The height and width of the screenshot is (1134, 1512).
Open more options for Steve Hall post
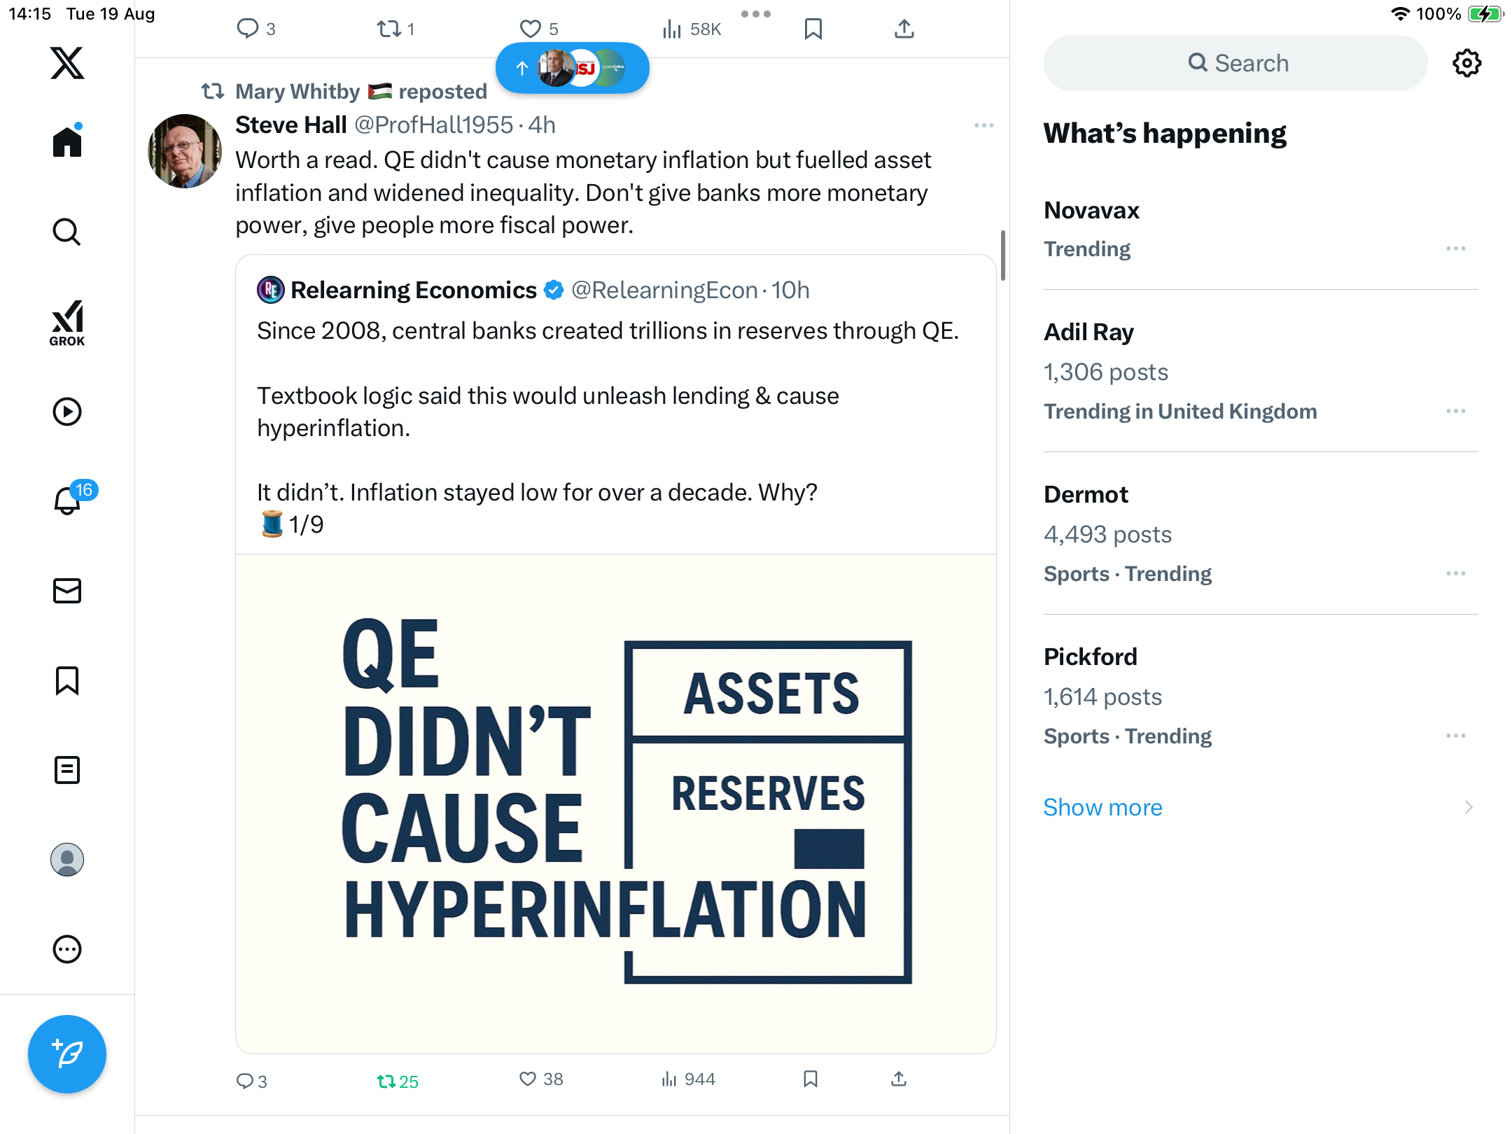coord(983,125)
